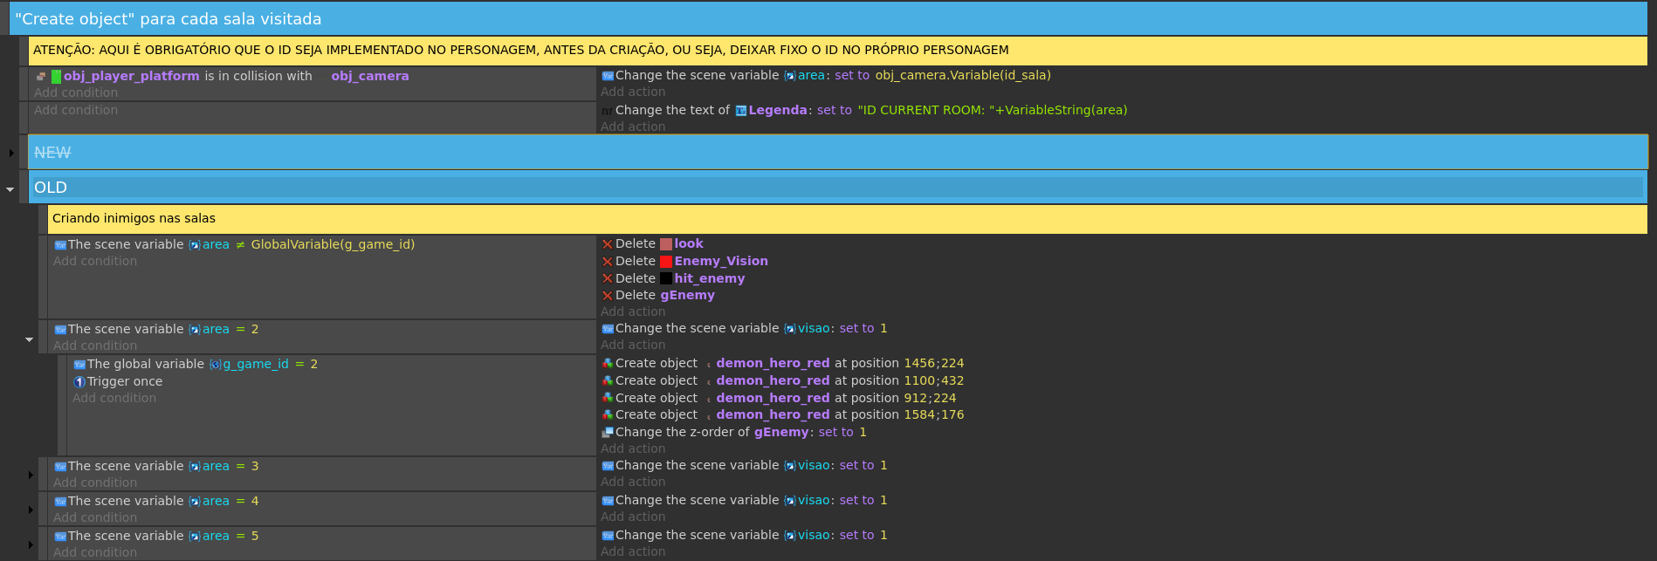The width and height of the screenshot is (1657, 561).
Task: Click the red X icon beside Delete hit_enemy
Action: [608, 279]
